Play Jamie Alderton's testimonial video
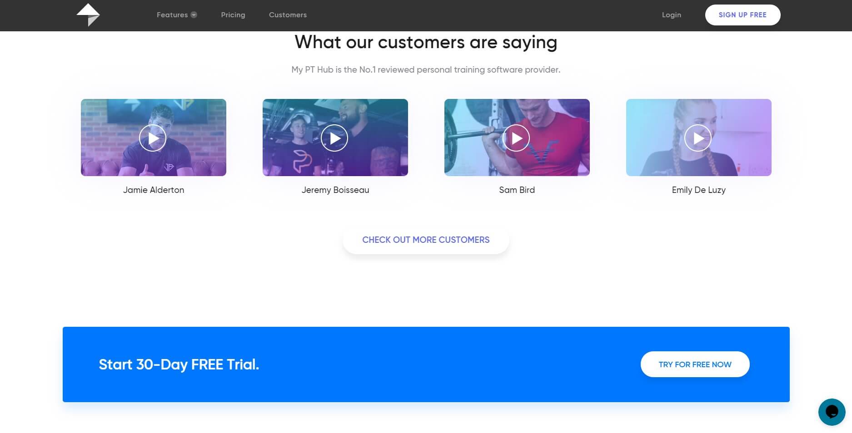The image size is (852, 433). 153,138
